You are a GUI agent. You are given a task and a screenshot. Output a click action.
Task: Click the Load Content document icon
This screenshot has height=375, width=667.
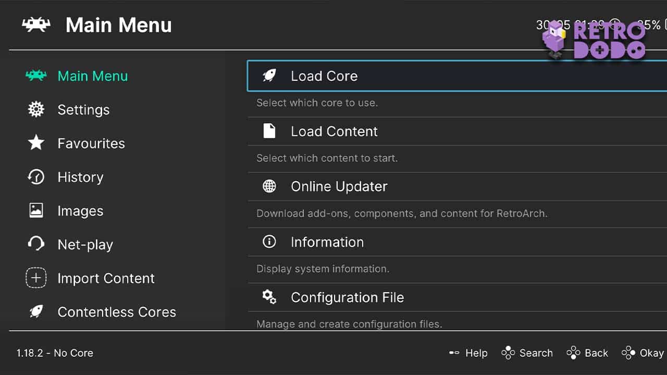269,131
